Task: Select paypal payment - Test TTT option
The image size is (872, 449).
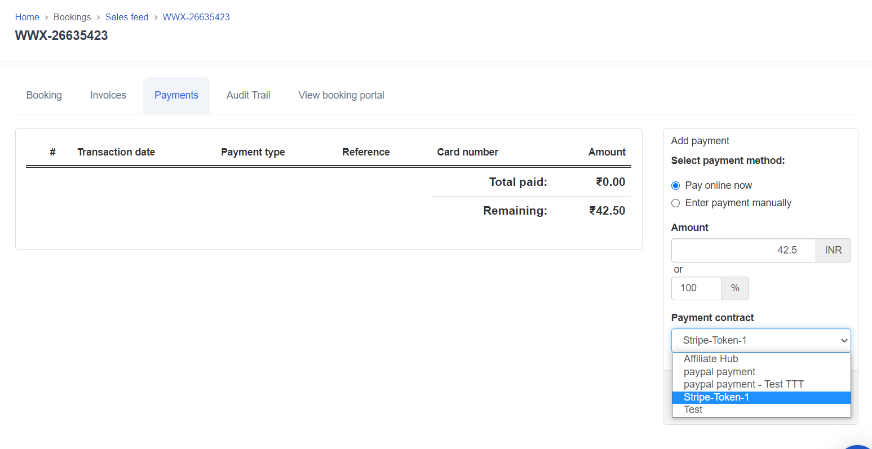Action: [x=761, y=384]
